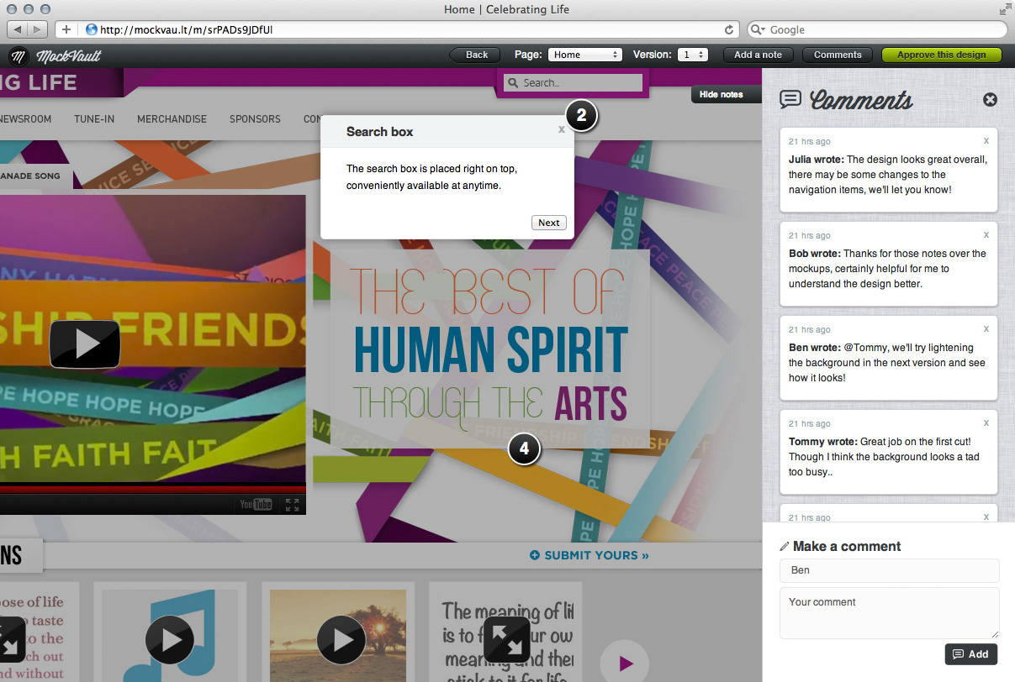Click the 'Search box' note title
Image resolution: width=1015 pixels, height=682 pixels.
pyautogui.click(x=379, y=131)
